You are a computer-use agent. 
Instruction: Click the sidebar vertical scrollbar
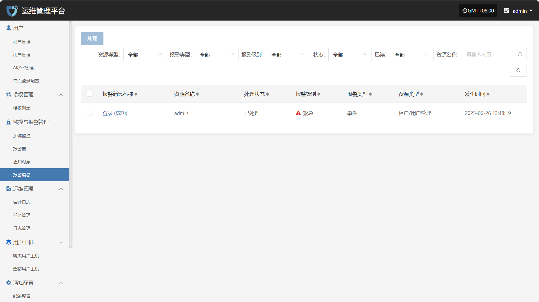pos(70,134)
